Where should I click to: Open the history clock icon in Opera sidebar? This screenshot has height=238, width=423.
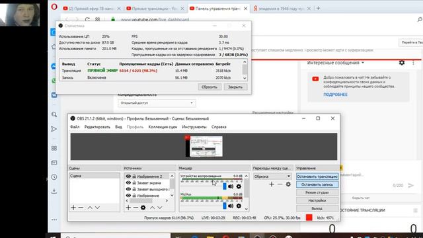[54, 177]
